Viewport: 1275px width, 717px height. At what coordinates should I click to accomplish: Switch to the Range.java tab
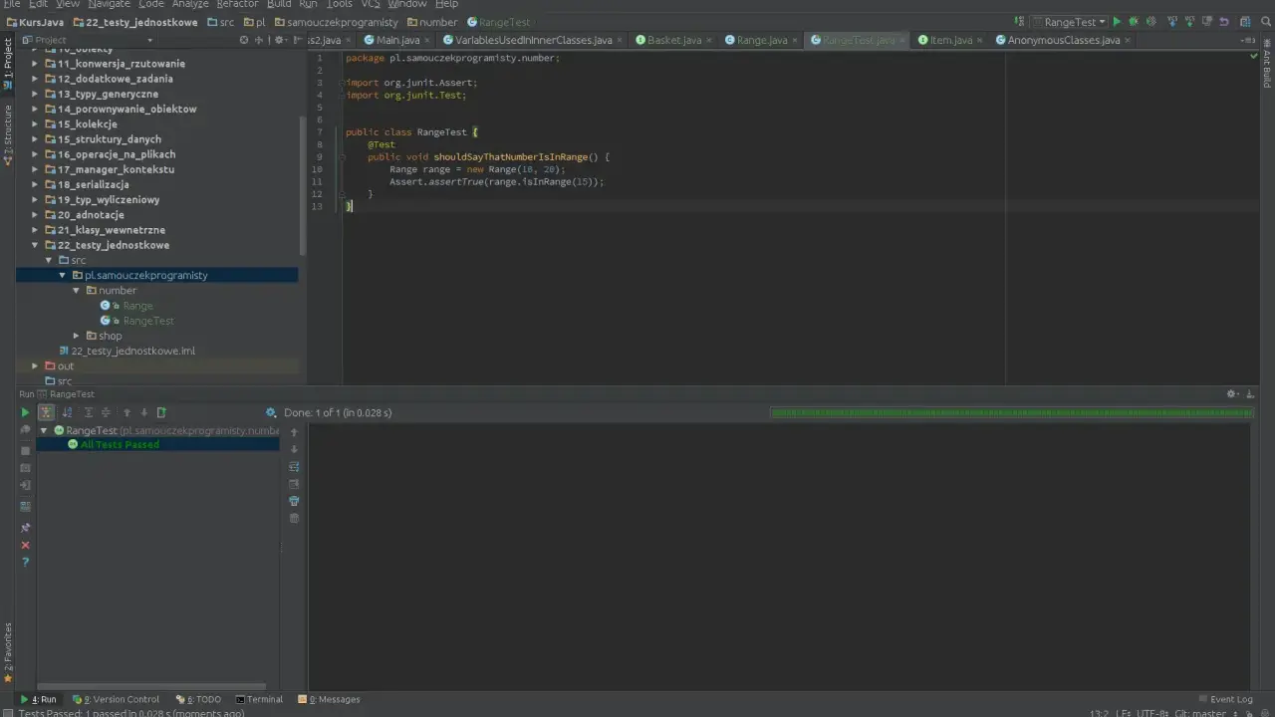tap(762, 40)
